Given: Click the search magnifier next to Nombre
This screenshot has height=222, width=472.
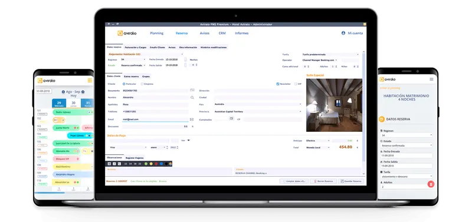Looking at the screenshot, I should click(x=192, y=97).
